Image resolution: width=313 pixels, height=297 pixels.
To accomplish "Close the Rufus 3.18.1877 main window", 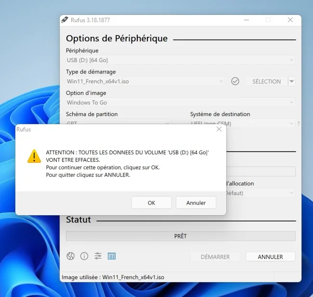I will (290, 20).
